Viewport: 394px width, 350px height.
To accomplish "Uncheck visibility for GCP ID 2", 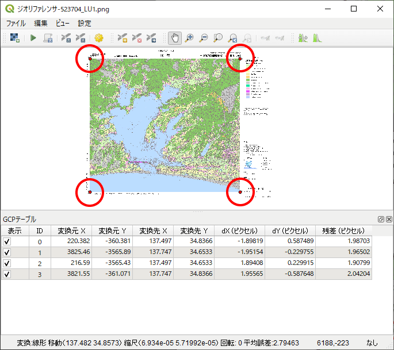I will [x=7, y=263].
